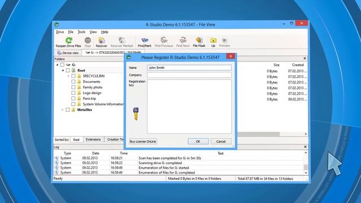Click the Find Previous toolbar icon

pos(164,41)
